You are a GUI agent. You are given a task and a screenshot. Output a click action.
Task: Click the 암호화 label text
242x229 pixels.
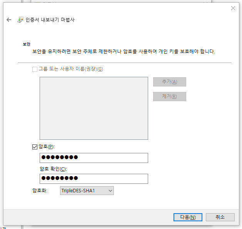click(40, 190)
